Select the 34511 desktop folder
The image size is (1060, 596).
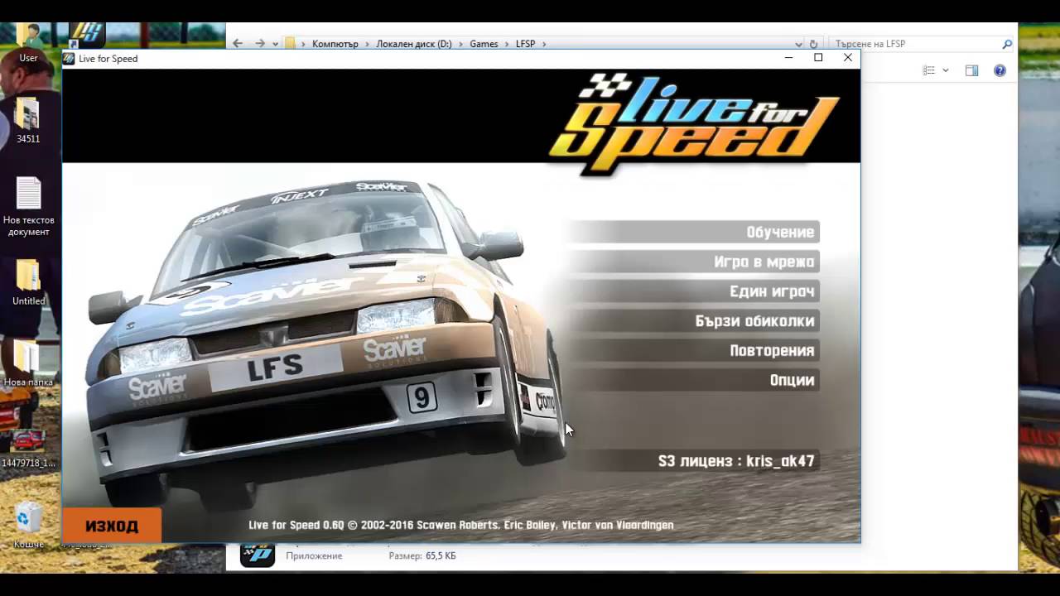point(28,121)
